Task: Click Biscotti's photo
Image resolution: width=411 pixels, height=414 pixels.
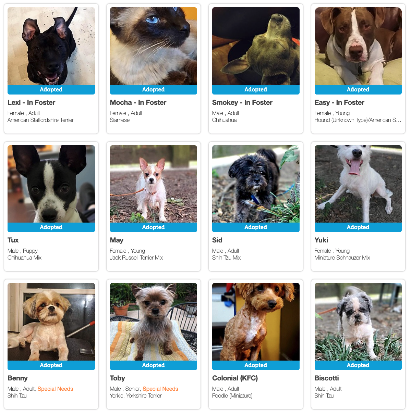Action: pyautogui.click(x=358, y=322)
